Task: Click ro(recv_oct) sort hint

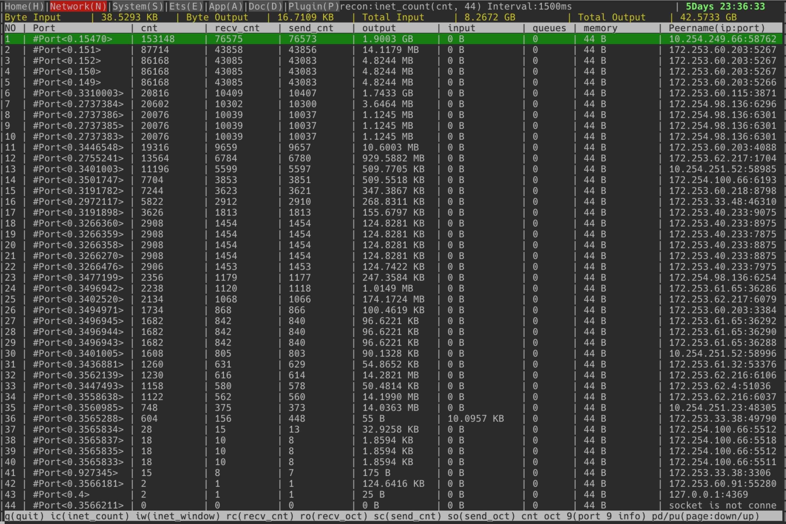Action: [x=333, y=516]
